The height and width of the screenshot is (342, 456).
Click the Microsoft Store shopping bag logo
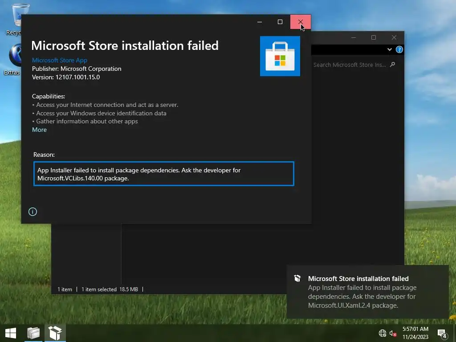(280, 56)
